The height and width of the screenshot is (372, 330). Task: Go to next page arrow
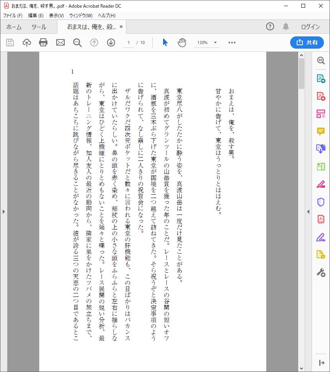[111, 43]
